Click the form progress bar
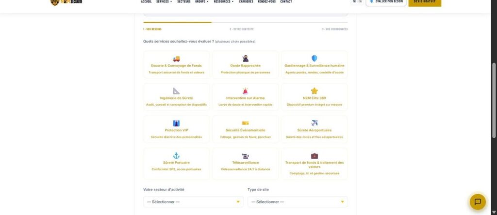This screenshot has height=215, width=497. click(245, 22)
